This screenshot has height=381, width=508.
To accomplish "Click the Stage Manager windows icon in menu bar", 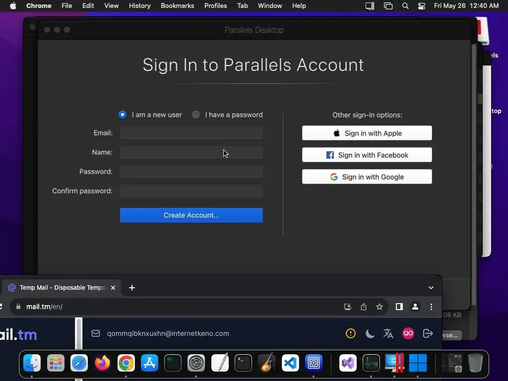I will click(x=388, y=6).
